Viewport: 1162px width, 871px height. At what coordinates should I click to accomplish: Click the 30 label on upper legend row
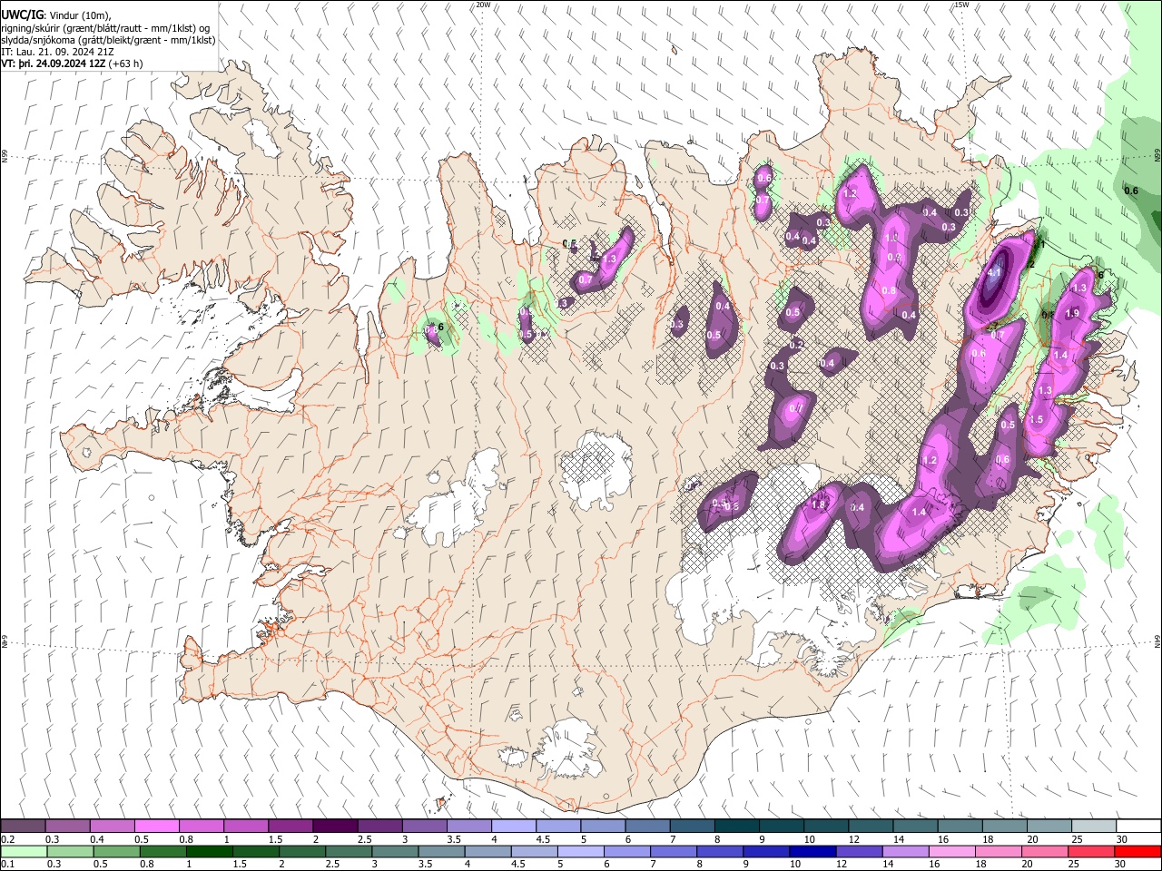1122,839
